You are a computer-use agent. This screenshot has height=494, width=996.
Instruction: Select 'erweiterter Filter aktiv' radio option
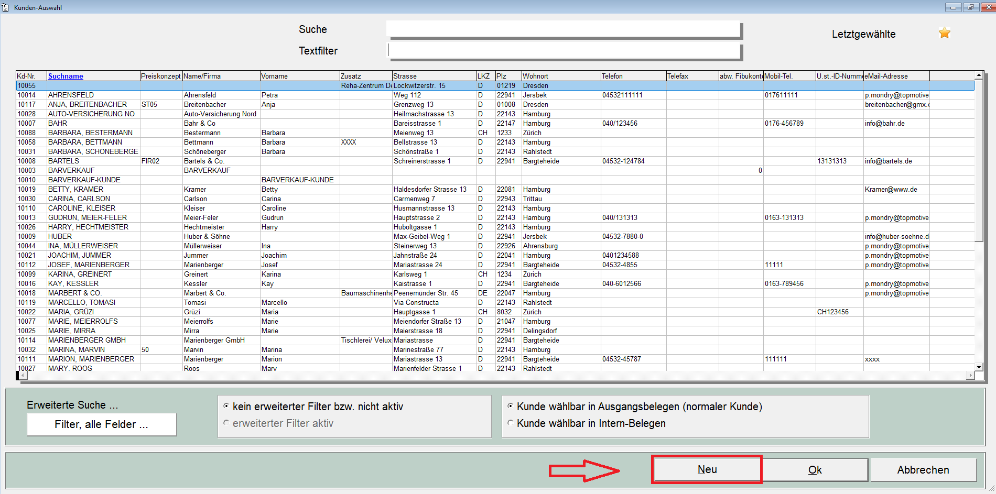226,423
